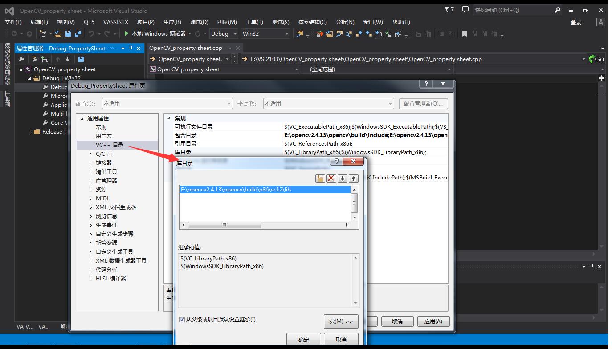Click $(WindowsSDK_LibraryPath_x86) inherited value
The height and width of the screenshot is (349, 612).
(x=222, y=266)
